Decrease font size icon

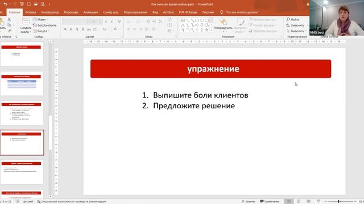[111, 22]
